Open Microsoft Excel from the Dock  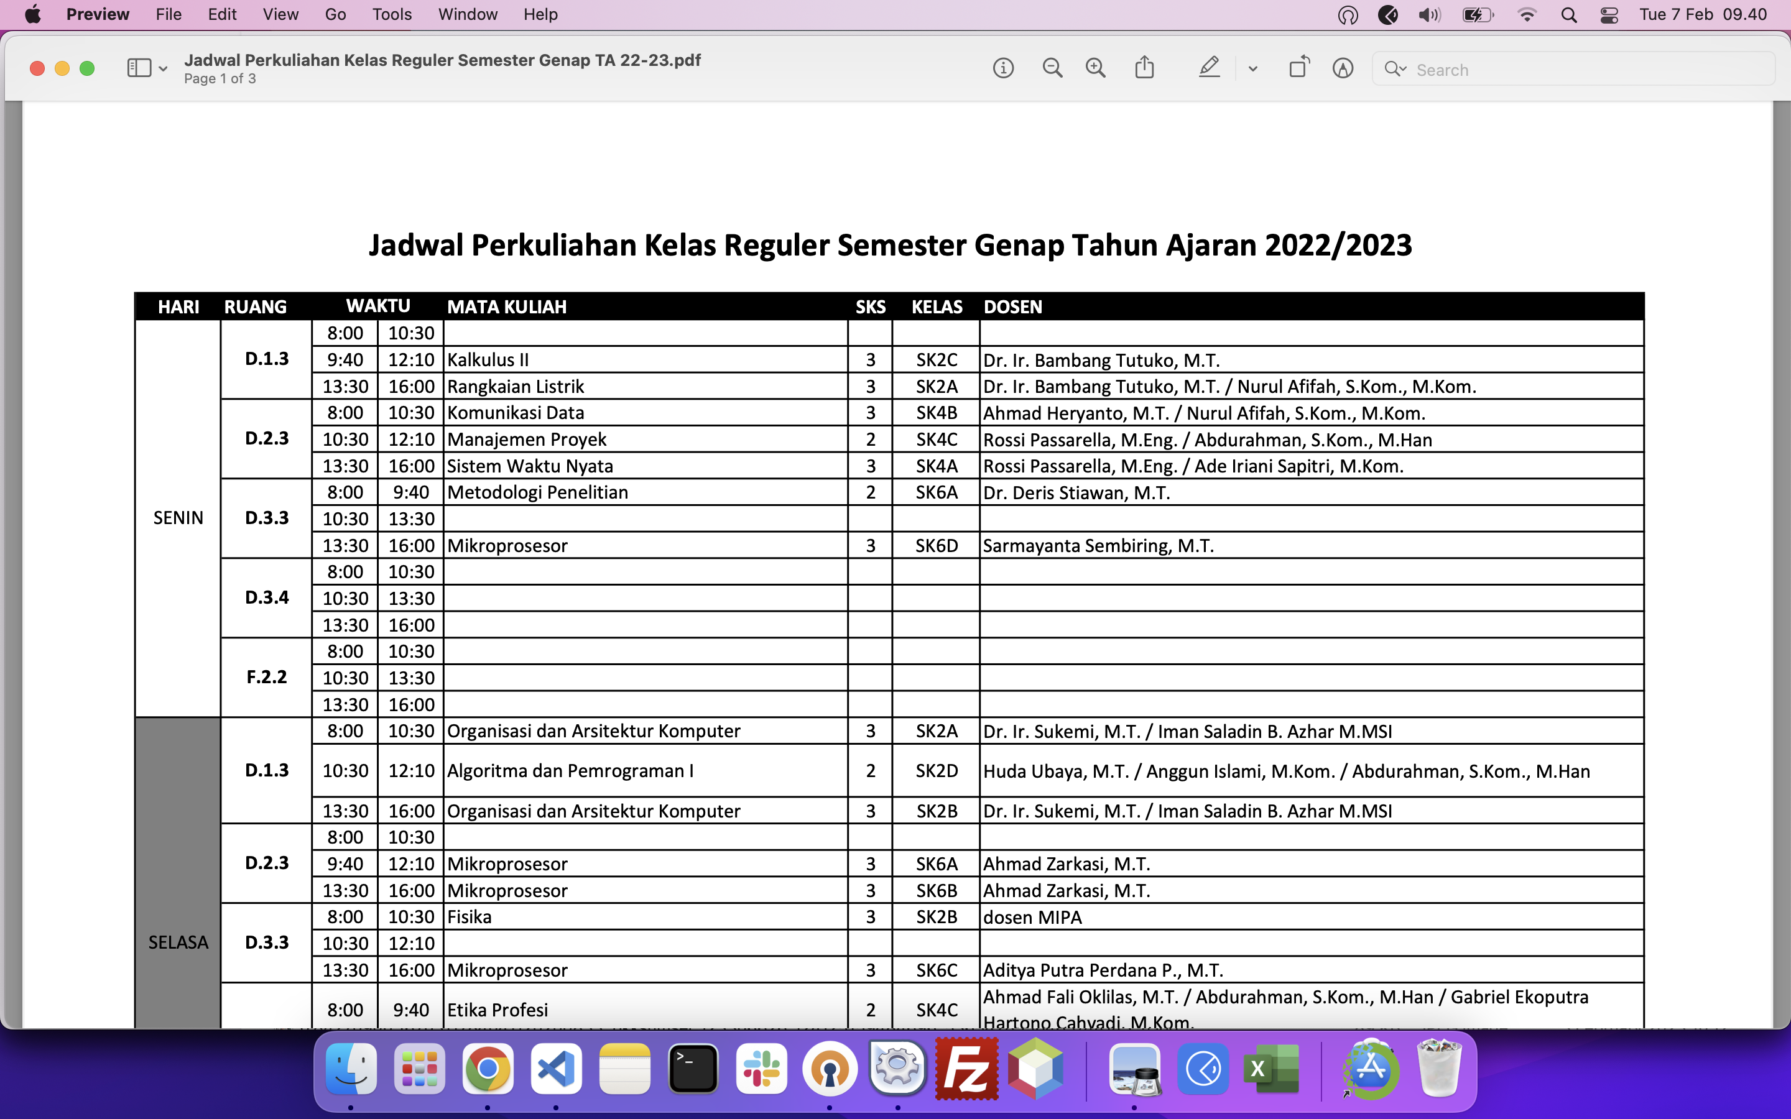coord(1272,1069)
